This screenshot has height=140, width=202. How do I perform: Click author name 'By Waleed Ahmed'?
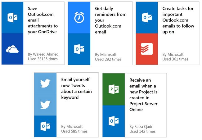(x=43, y=54)
